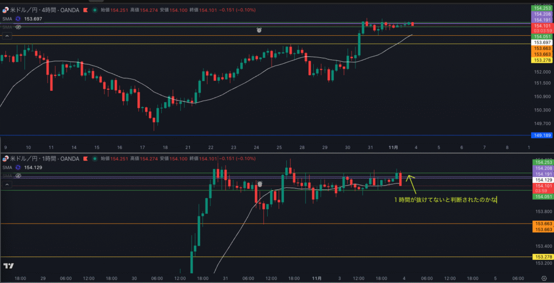
Task: Collapse the indicator legend on 4-hour chart
Action: click(x=7, y=36)
